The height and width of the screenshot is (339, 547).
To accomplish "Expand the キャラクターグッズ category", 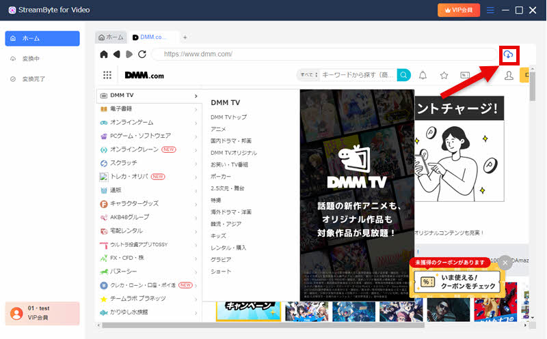I will pyautogui.click(x=148, y=204).
